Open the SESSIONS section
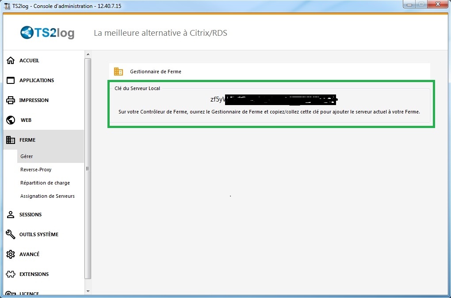This screenshot has width=451, height=298. (31, 215)
